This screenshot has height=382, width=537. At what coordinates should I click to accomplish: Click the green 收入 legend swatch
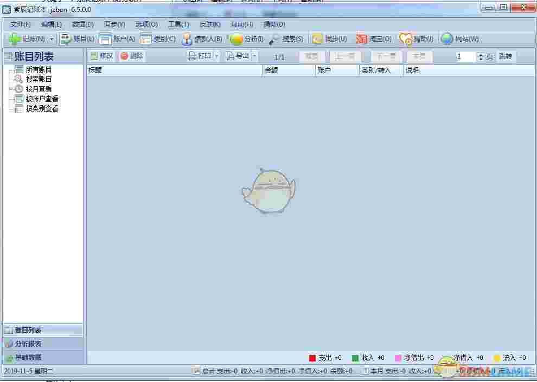[x=355, y=358]
